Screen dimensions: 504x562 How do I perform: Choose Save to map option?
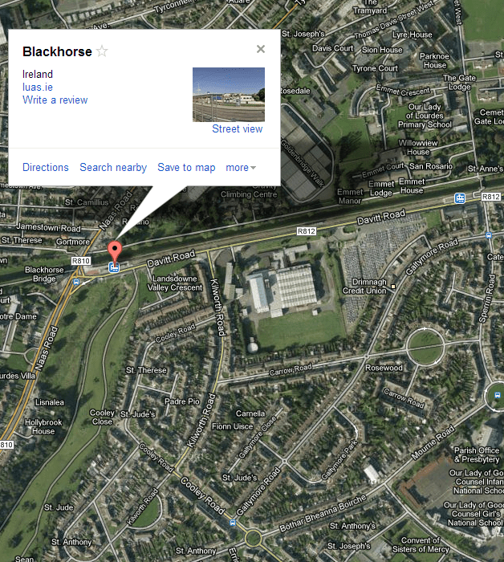pyautogui.click(x=186, y=167)
